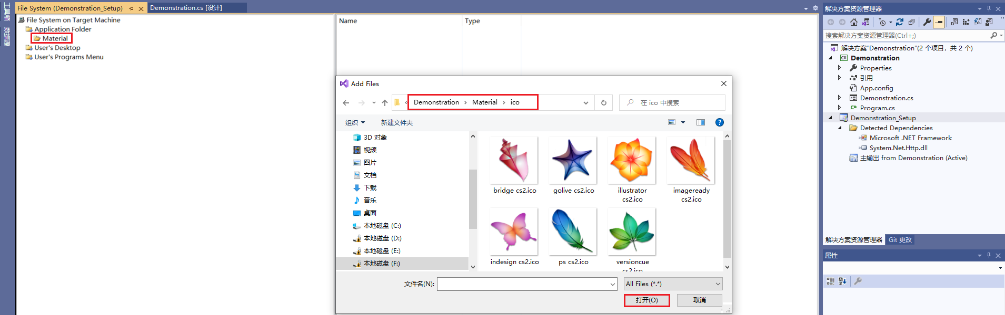Viewport: 1005px width, 315px height.
Task: Click Demonstration in the address breadcrumb
Action: tap(436, 102)
